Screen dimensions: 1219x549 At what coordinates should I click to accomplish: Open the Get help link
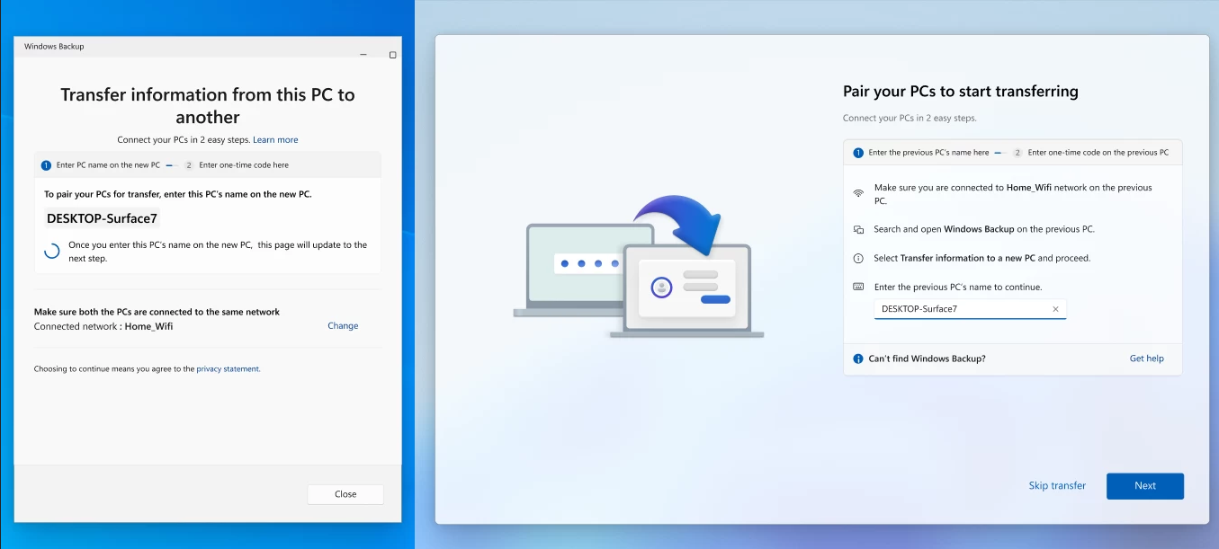click(1146, 359)
